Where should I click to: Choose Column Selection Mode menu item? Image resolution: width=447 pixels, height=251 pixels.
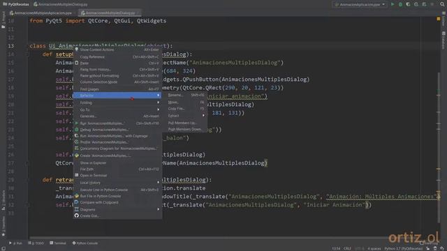[117, 82]
